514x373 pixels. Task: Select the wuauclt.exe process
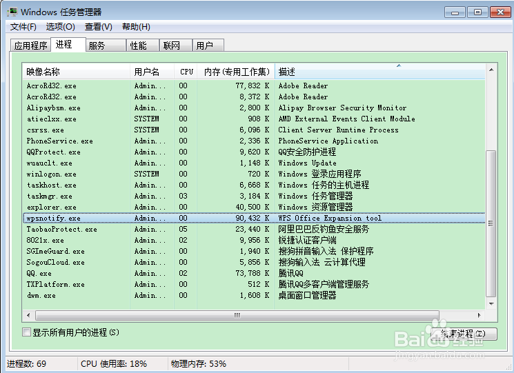(x=254, y=163)
